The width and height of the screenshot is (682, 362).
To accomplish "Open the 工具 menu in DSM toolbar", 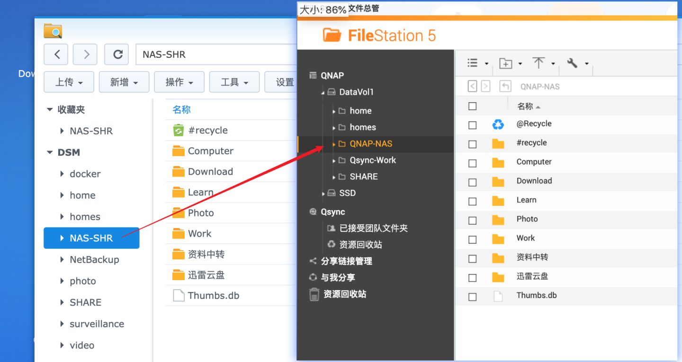I will [234, 81].
